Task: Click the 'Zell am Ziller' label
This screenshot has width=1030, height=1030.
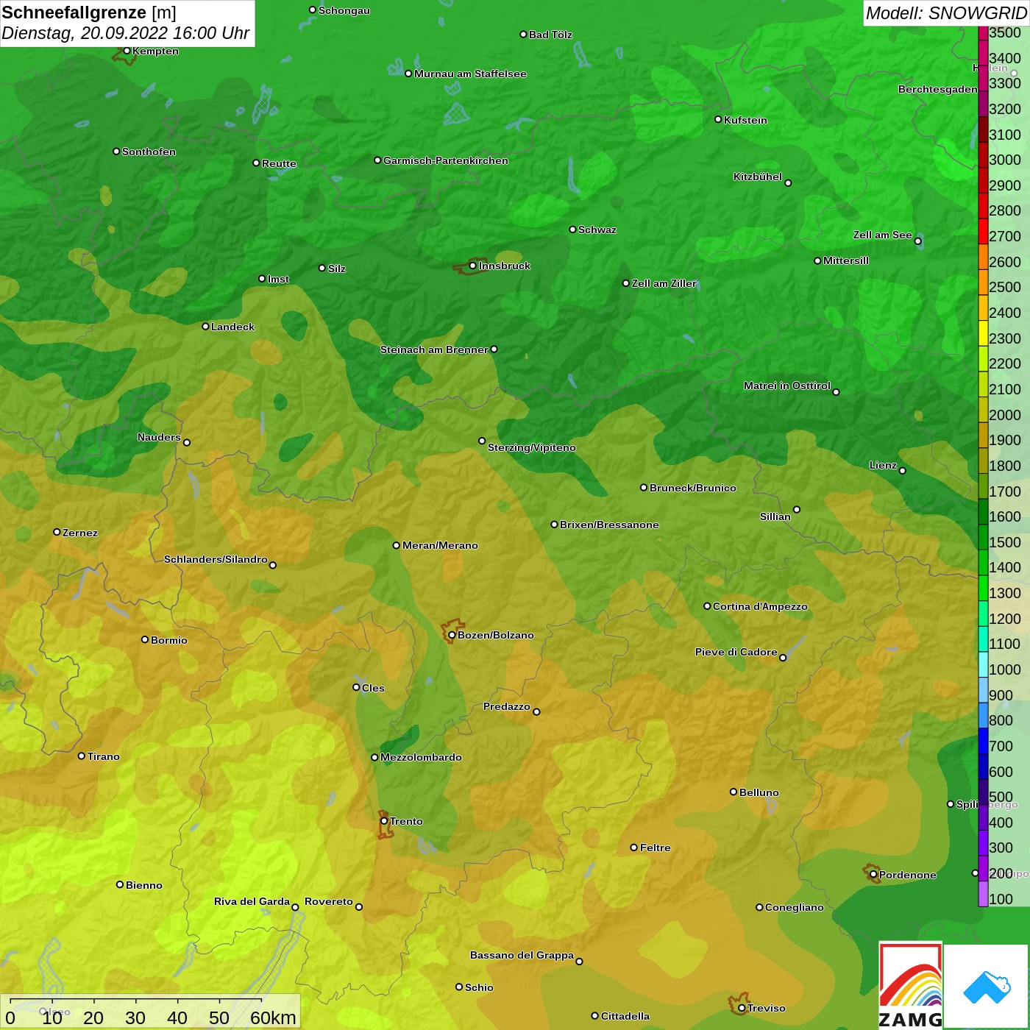Action: [x=664, y=283]
